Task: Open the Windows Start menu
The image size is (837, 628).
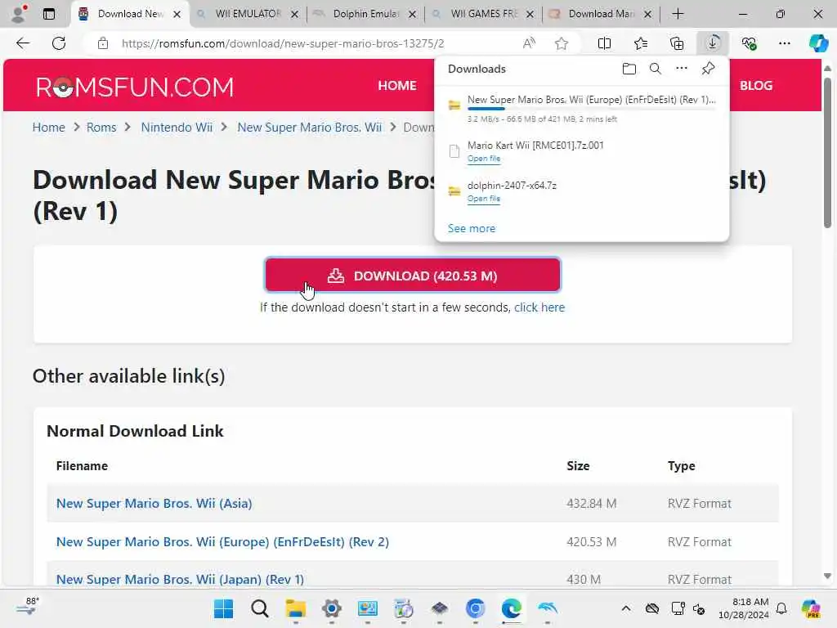Action: 223,608
